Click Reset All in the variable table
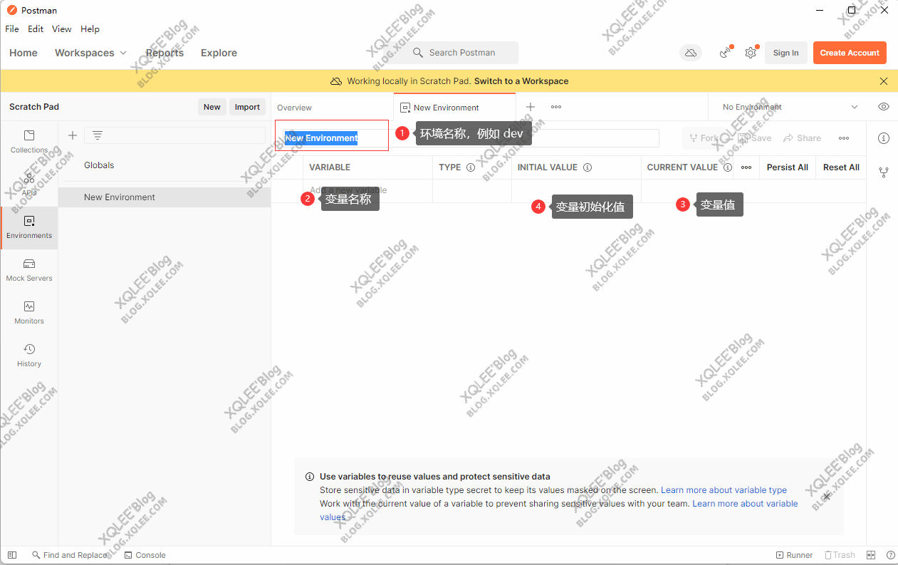Image resolution: width=898 pixels, height=565 pixels. 841,167
